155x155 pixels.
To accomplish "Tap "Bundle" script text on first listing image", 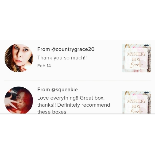I will 136,65.
